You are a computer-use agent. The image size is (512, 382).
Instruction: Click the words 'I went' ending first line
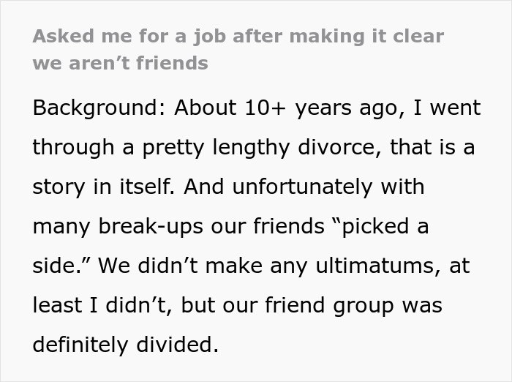tap(447, 108)
